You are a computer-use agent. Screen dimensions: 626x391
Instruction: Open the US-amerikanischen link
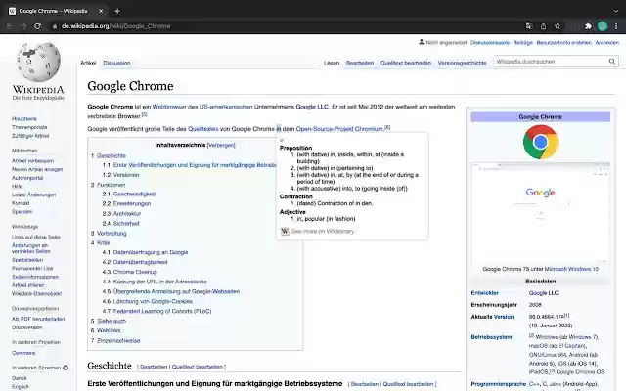(226, 107)
